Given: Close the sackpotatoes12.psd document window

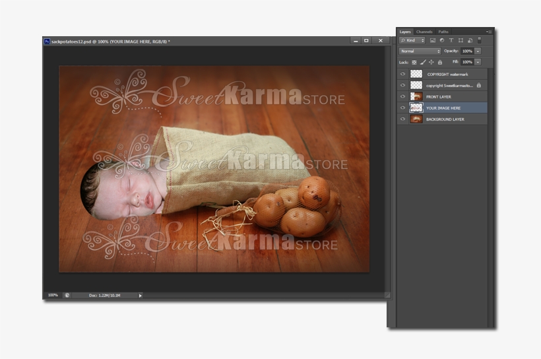Looking at the screenshot, I should (381, 41).
